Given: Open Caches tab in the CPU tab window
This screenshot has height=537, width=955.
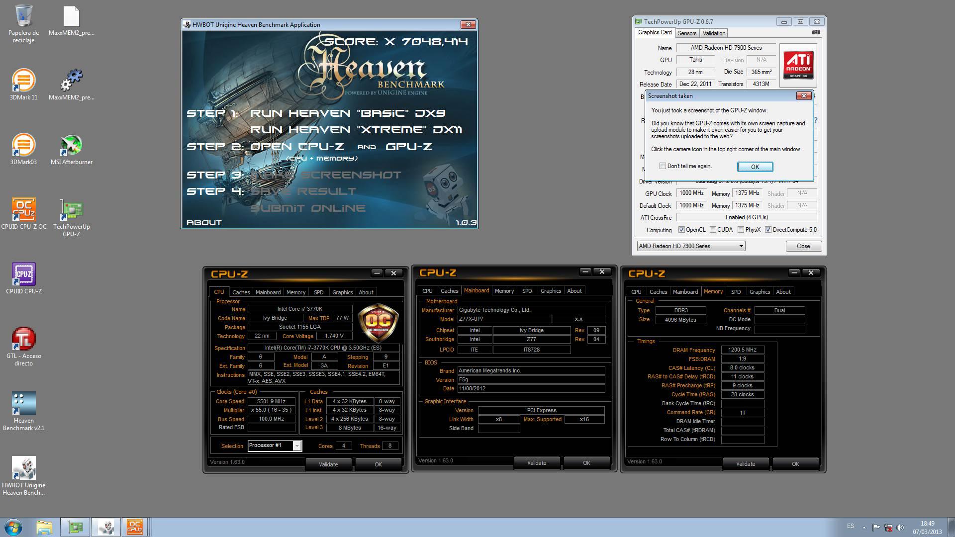Looking at the screenshot, I should pos(241,292).
